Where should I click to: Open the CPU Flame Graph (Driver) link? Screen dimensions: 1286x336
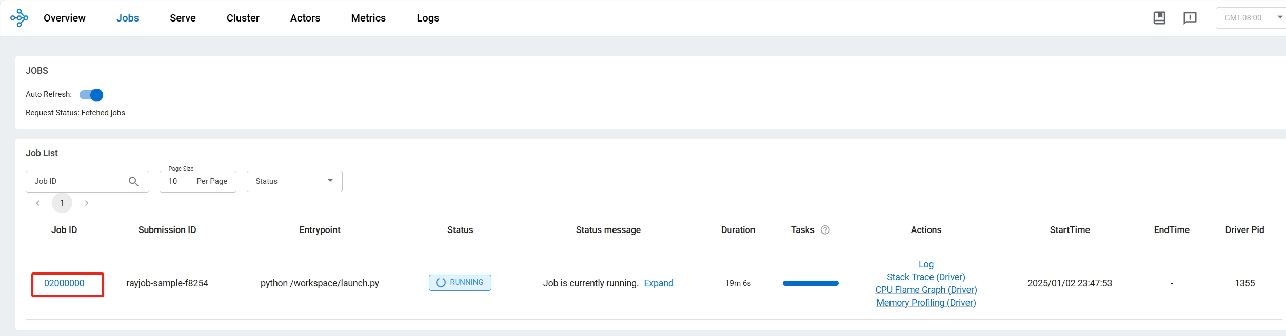925,290
